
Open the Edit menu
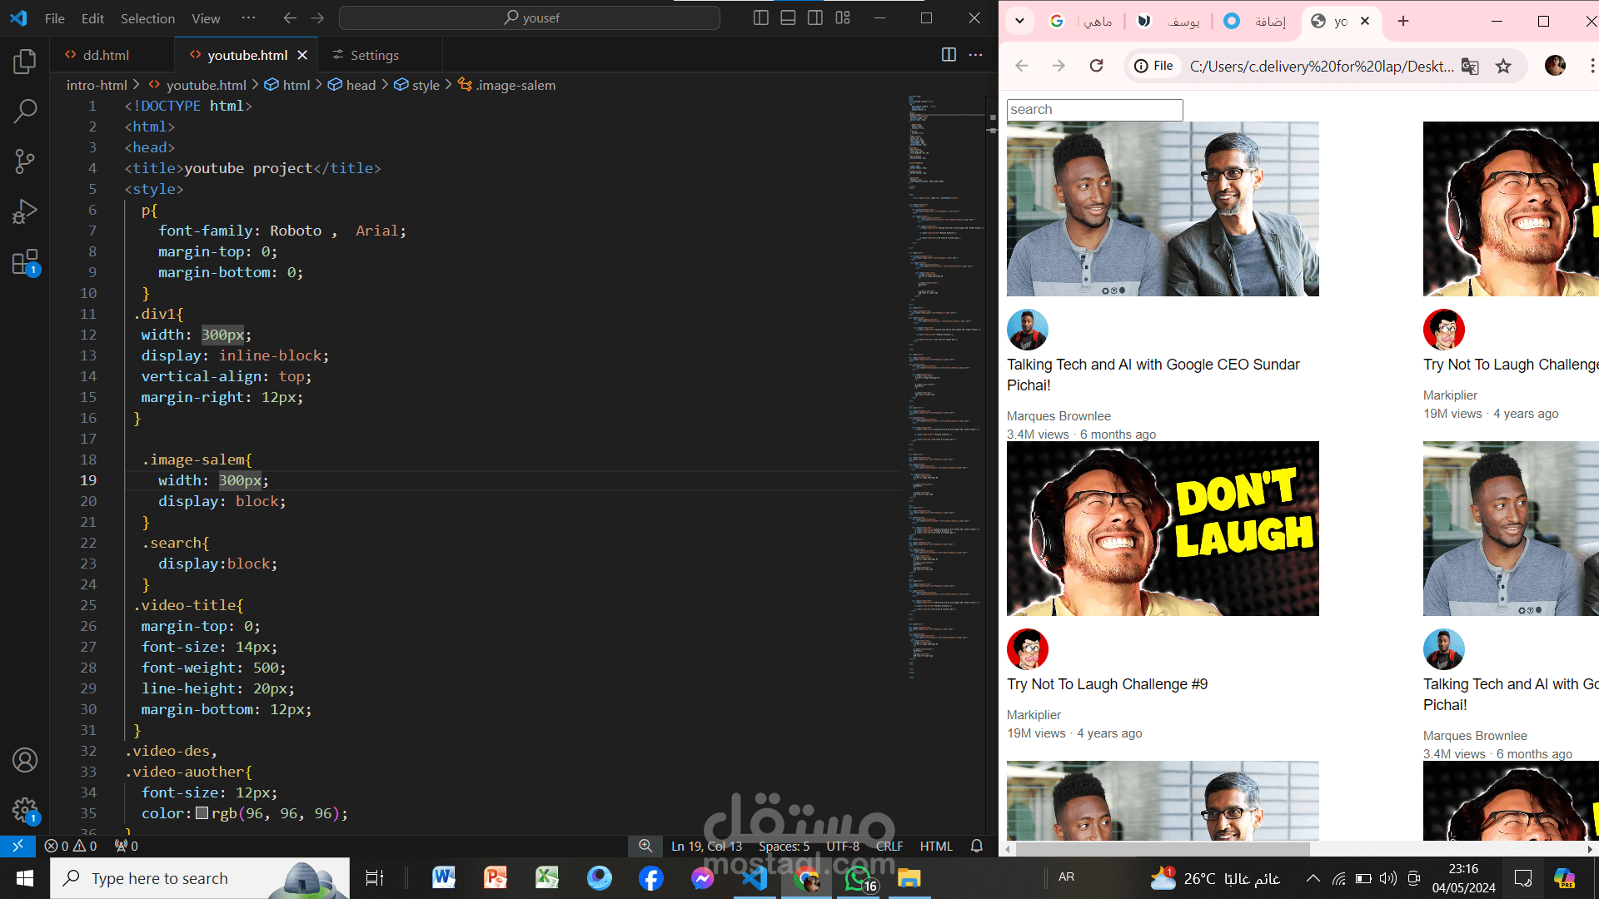pos(92,18)
